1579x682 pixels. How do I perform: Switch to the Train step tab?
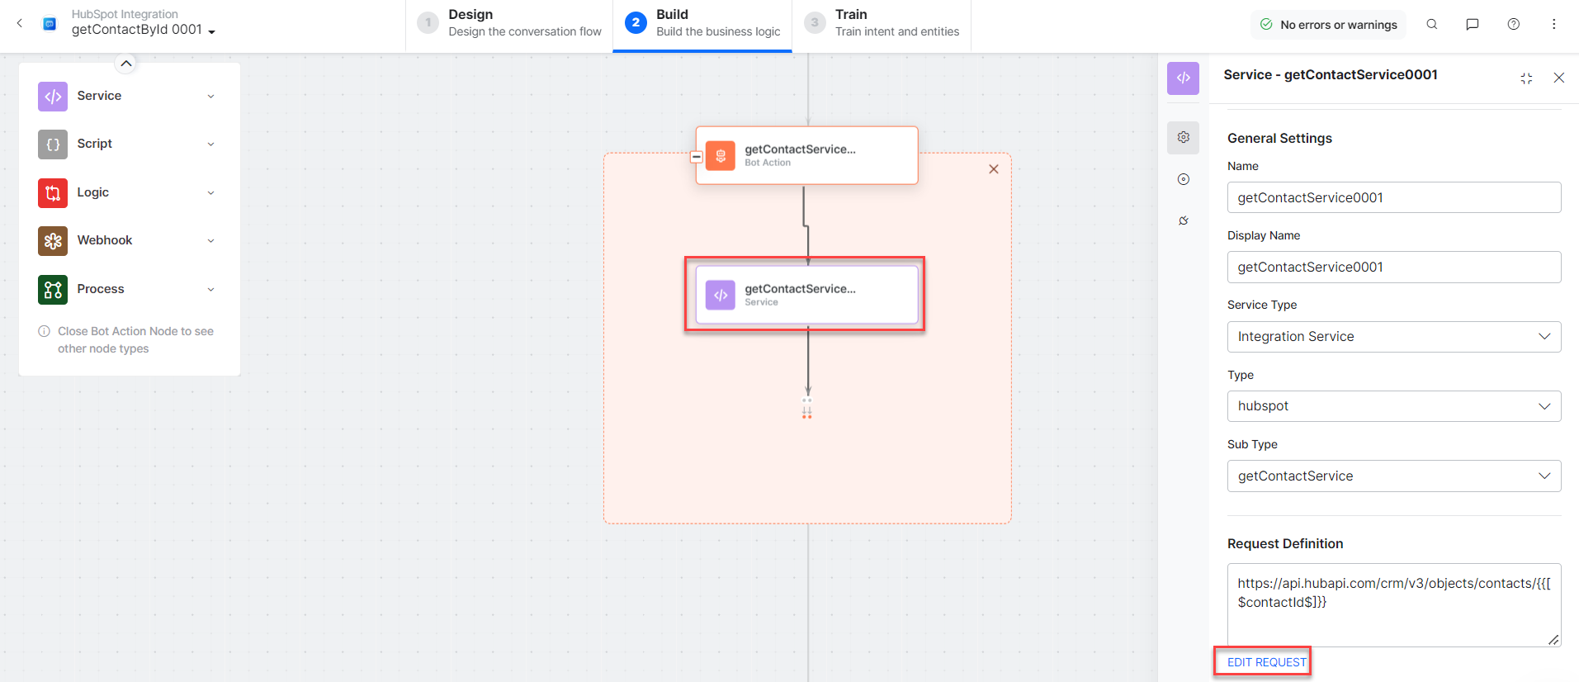(x=881, y=23)
